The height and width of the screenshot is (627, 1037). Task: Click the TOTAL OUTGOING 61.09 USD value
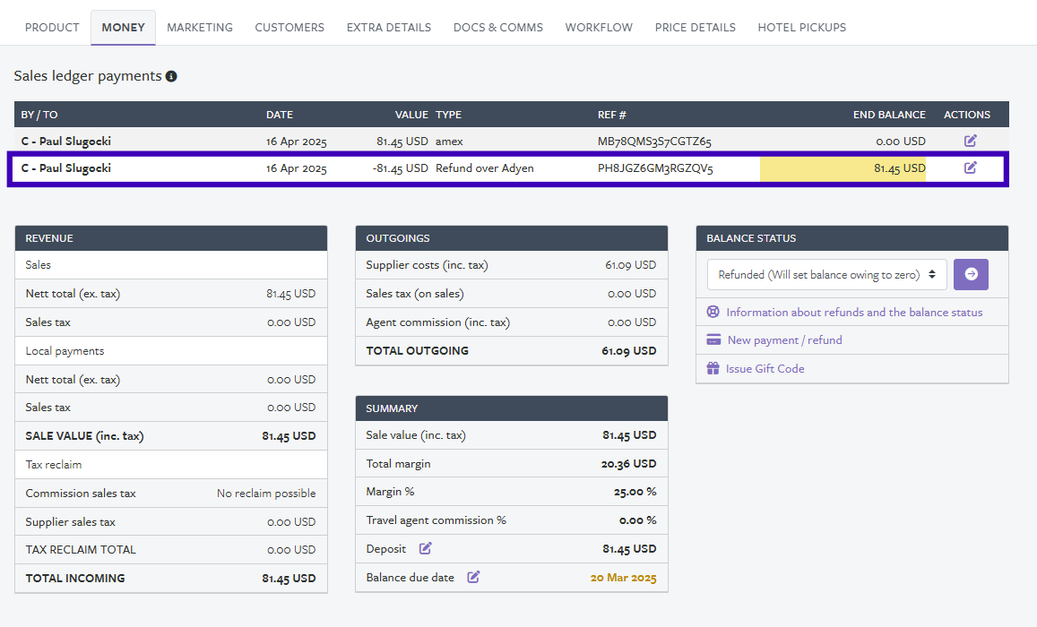629,351
